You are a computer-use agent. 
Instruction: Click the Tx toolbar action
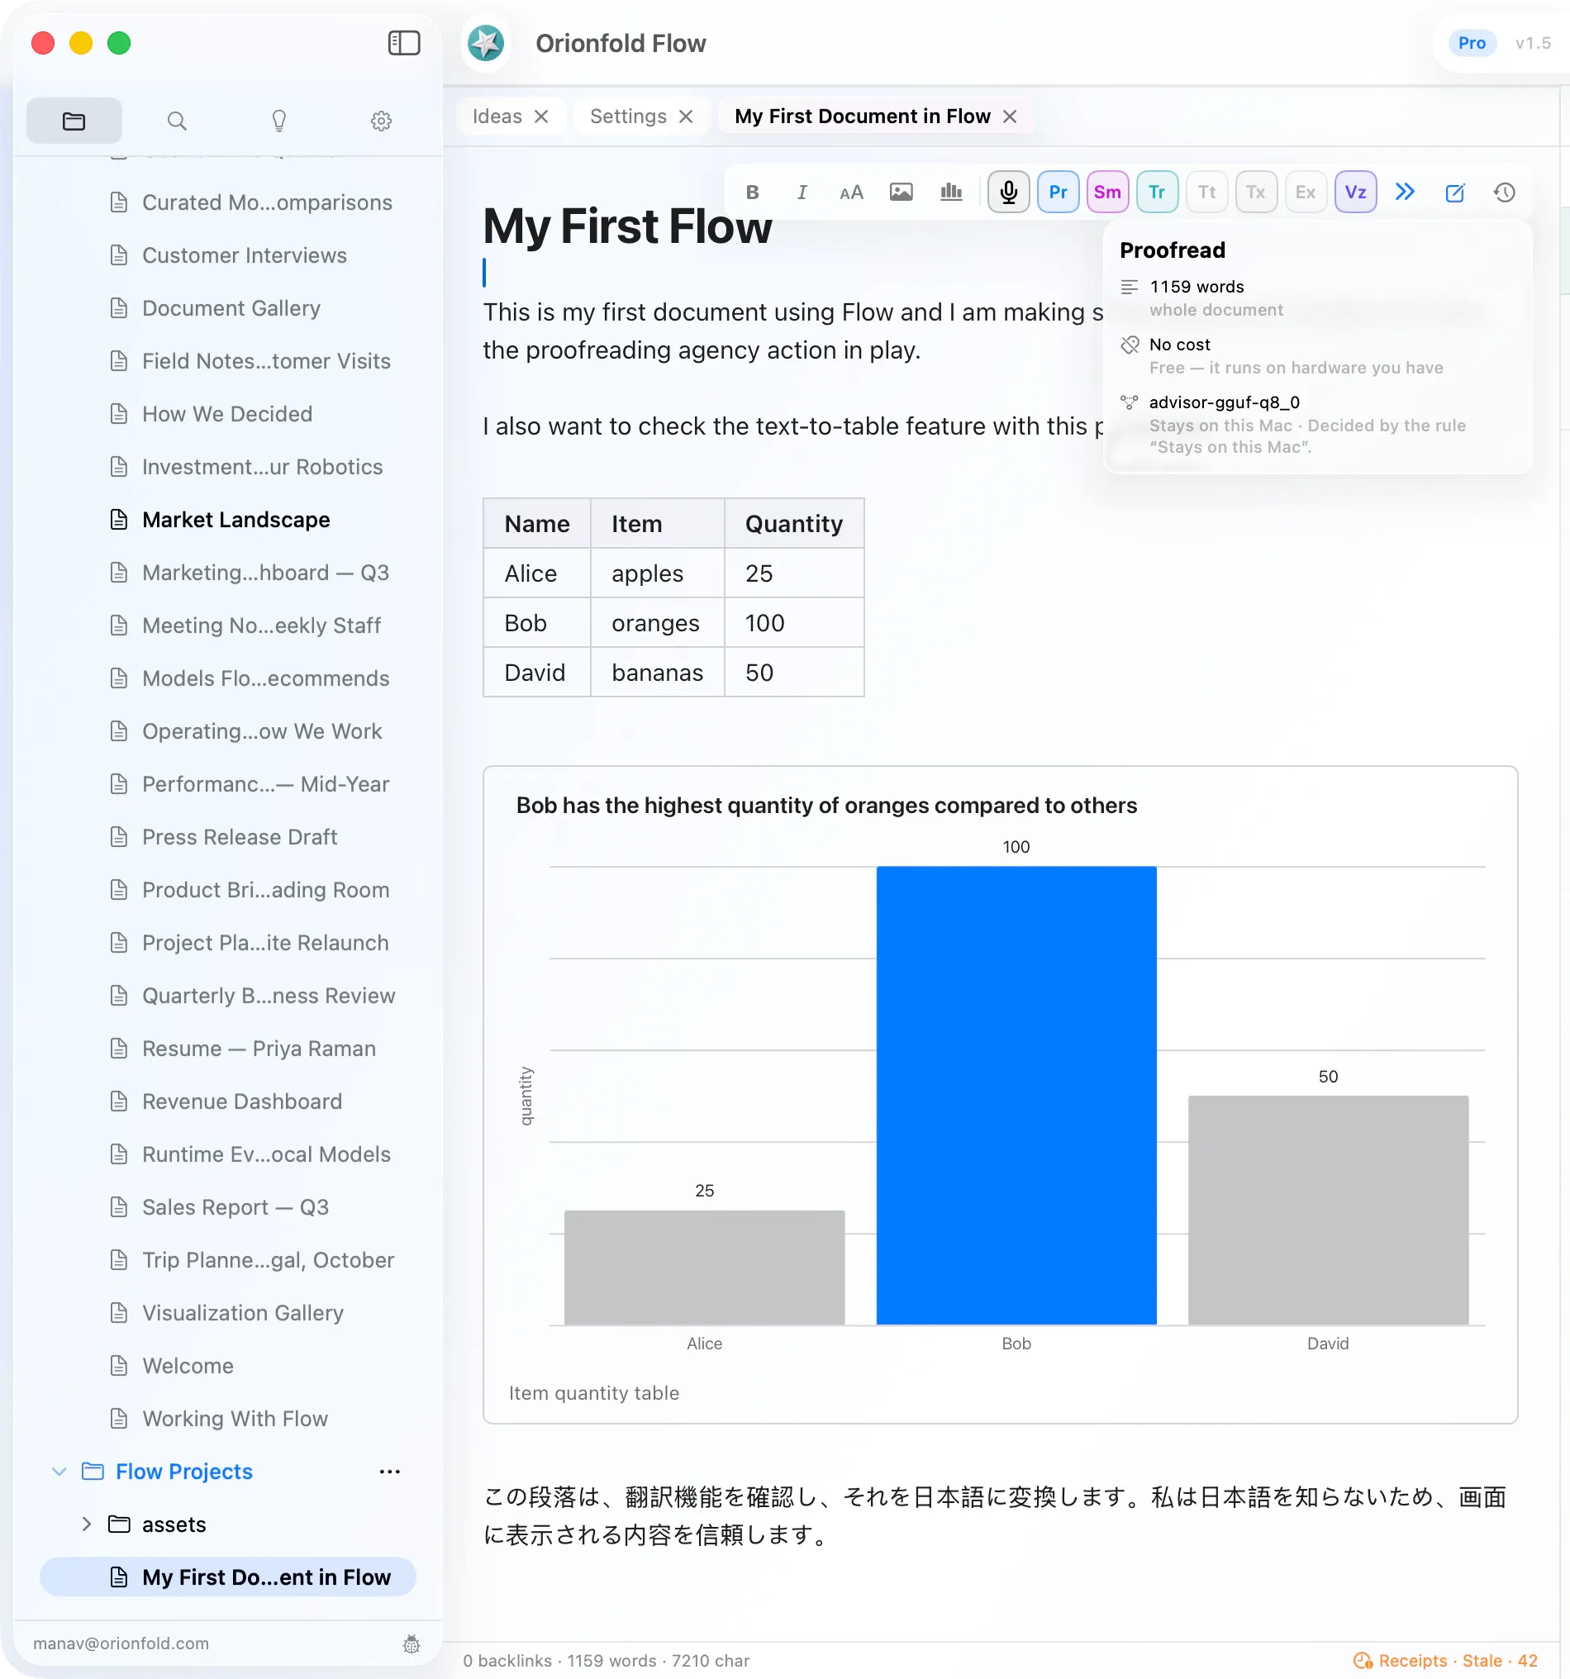pyautogui.click(x=1256, y=193)
